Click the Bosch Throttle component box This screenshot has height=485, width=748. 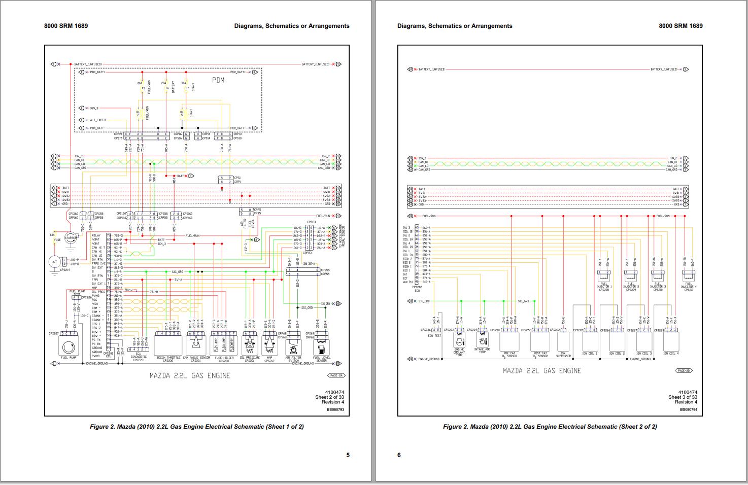point(168,345)
